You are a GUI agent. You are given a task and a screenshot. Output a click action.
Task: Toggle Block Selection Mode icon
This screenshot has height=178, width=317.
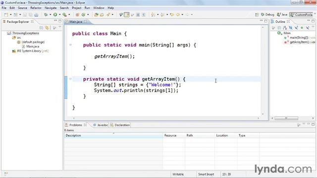click(x=138, y=15)
